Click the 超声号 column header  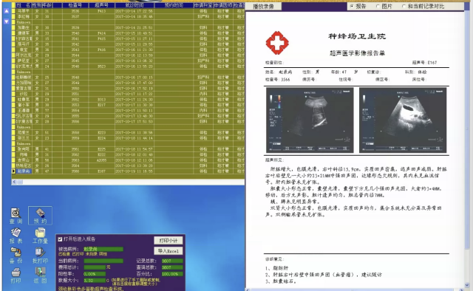[x=101, y=5]
